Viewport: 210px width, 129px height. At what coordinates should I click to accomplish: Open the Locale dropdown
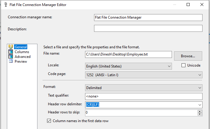coord(169,66)
